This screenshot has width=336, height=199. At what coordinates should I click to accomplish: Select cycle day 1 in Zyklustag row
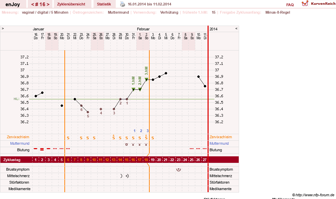pyautogui.click(x=36, y=160)
